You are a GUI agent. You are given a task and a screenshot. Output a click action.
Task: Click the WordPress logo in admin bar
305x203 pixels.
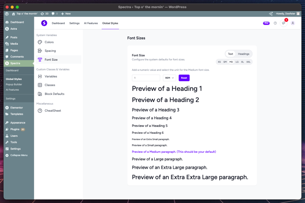7,14
